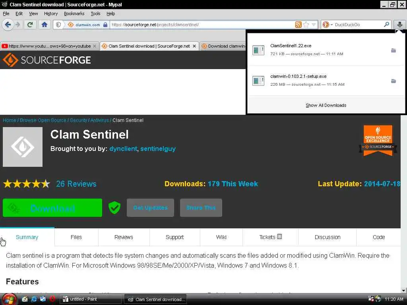Open containing folder for clamwin-0.103.2.1-setup.exe
This screenshot has height=305, width=407.
pos(393,81)
